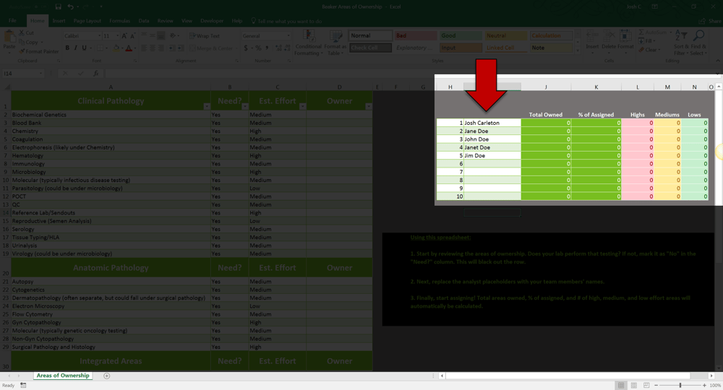Screen dimensions: 723x390
Task: Toggle Underline formatting
Action: click(x=84, y=48)
